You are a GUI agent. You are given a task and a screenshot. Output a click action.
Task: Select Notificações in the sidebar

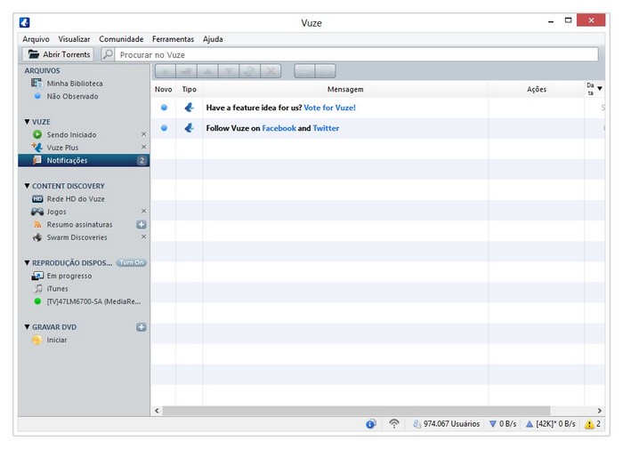(84, 160)
